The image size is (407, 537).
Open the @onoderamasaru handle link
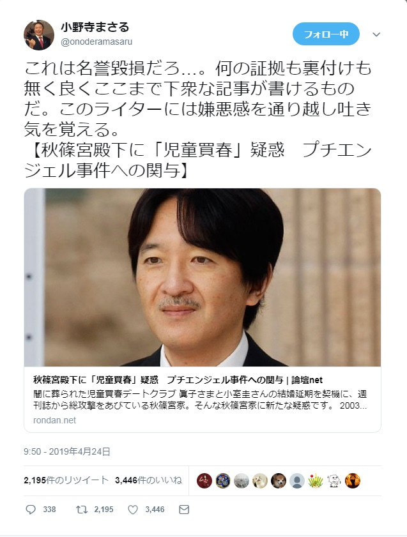click(x=96, y=42)
